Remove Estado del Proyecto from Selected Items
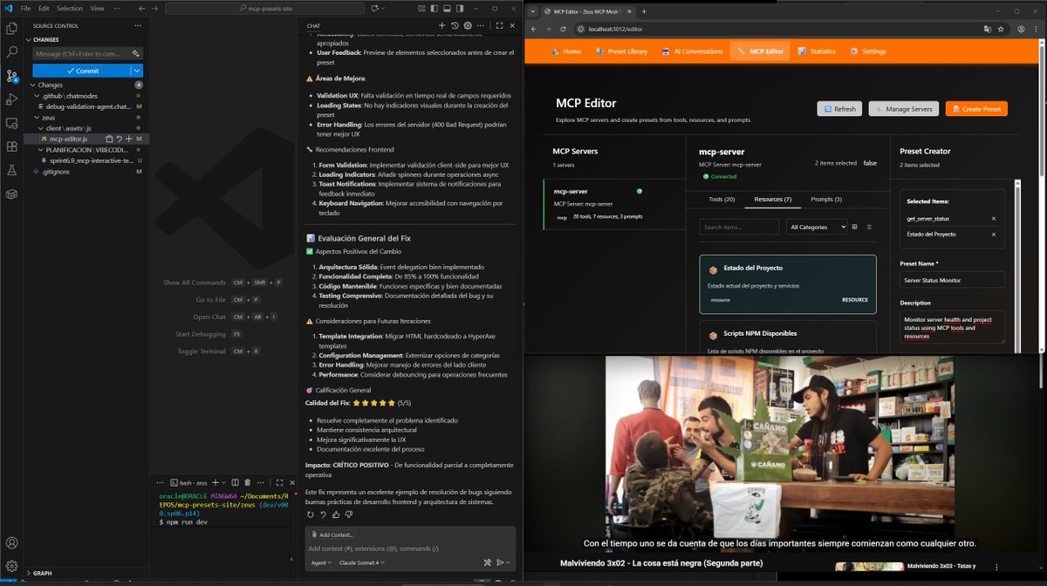This screenshot has height=586, width=1047. click(x=994, y=235)
